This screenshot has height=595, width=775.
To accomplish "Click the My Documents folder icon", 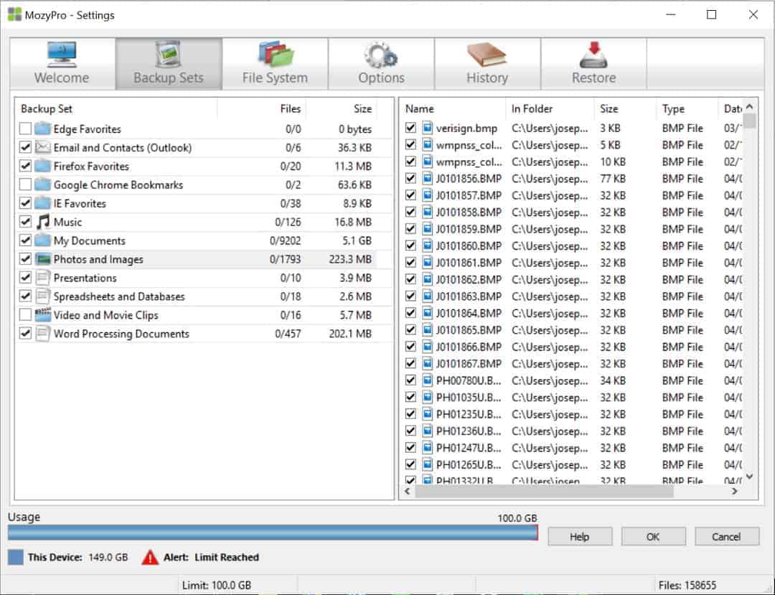I will 43,240.
